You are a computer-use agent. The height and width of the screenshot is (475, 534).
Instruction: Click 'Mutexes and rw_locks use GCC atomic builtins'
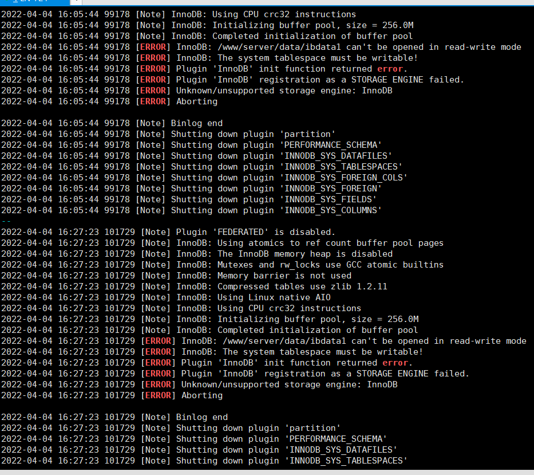pos(223,265)
